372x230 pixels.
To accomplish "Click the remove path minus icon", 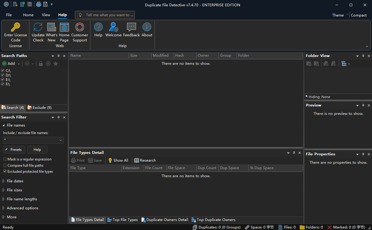I will tap(27, 64).
